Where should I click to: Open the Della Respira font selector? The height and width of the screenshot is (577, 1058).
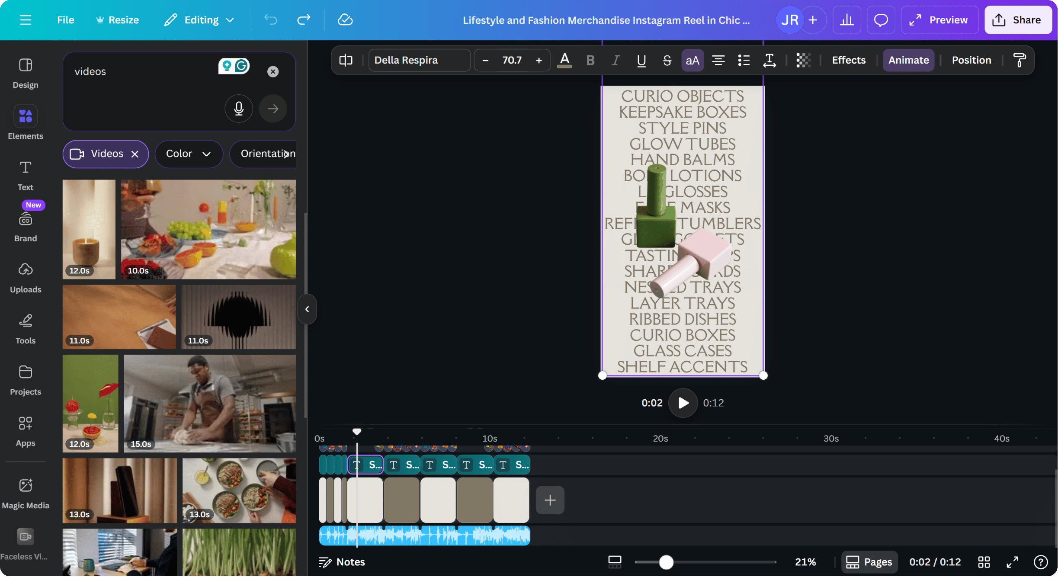pyautogui.click(x=419, y=60)
